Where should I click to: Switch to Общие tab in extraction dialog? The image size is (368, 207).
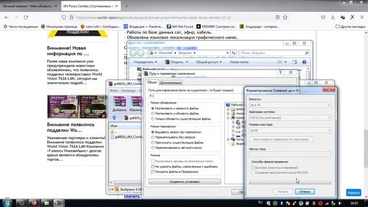tap(152, 82)
